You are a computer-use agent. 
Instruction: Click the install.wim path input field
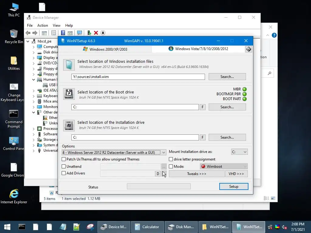coord(138,77)
